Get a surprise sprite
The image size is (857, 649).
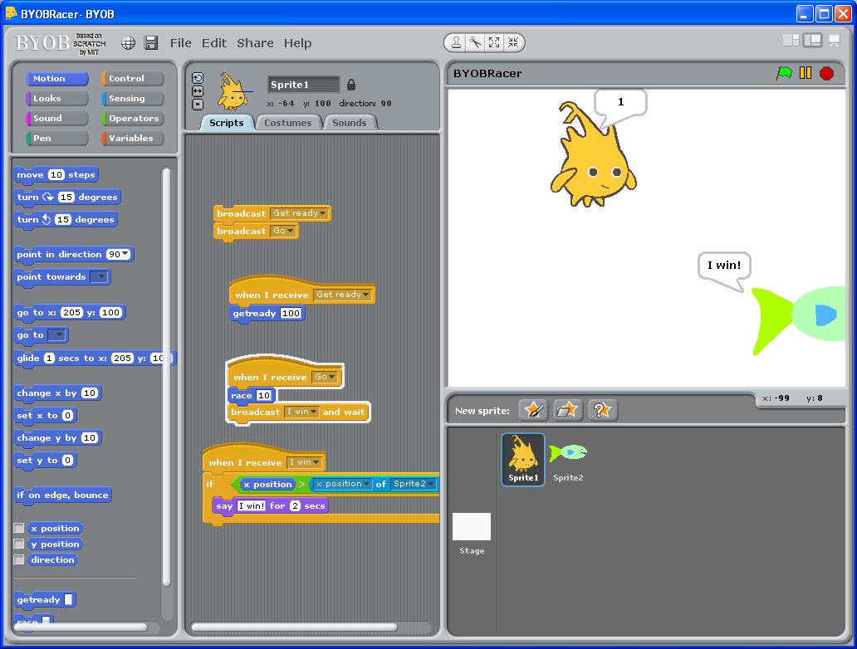602,410
